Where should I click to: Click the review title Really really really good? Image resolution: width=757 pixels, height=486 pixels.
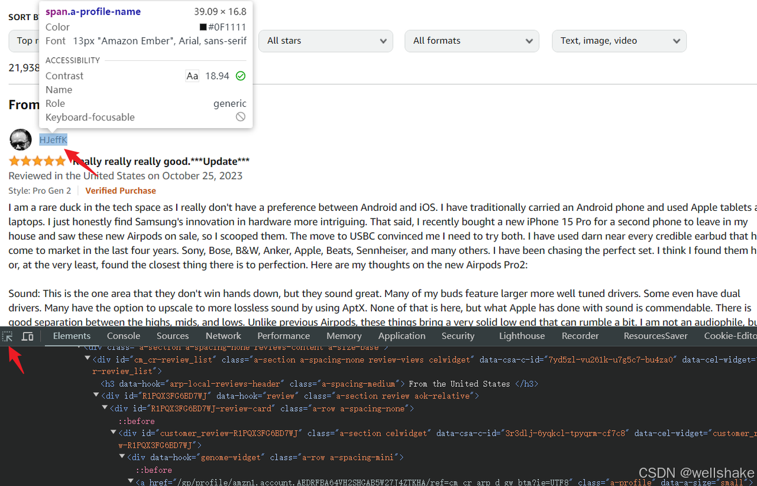pyautogui.click(x=161, y=161)
